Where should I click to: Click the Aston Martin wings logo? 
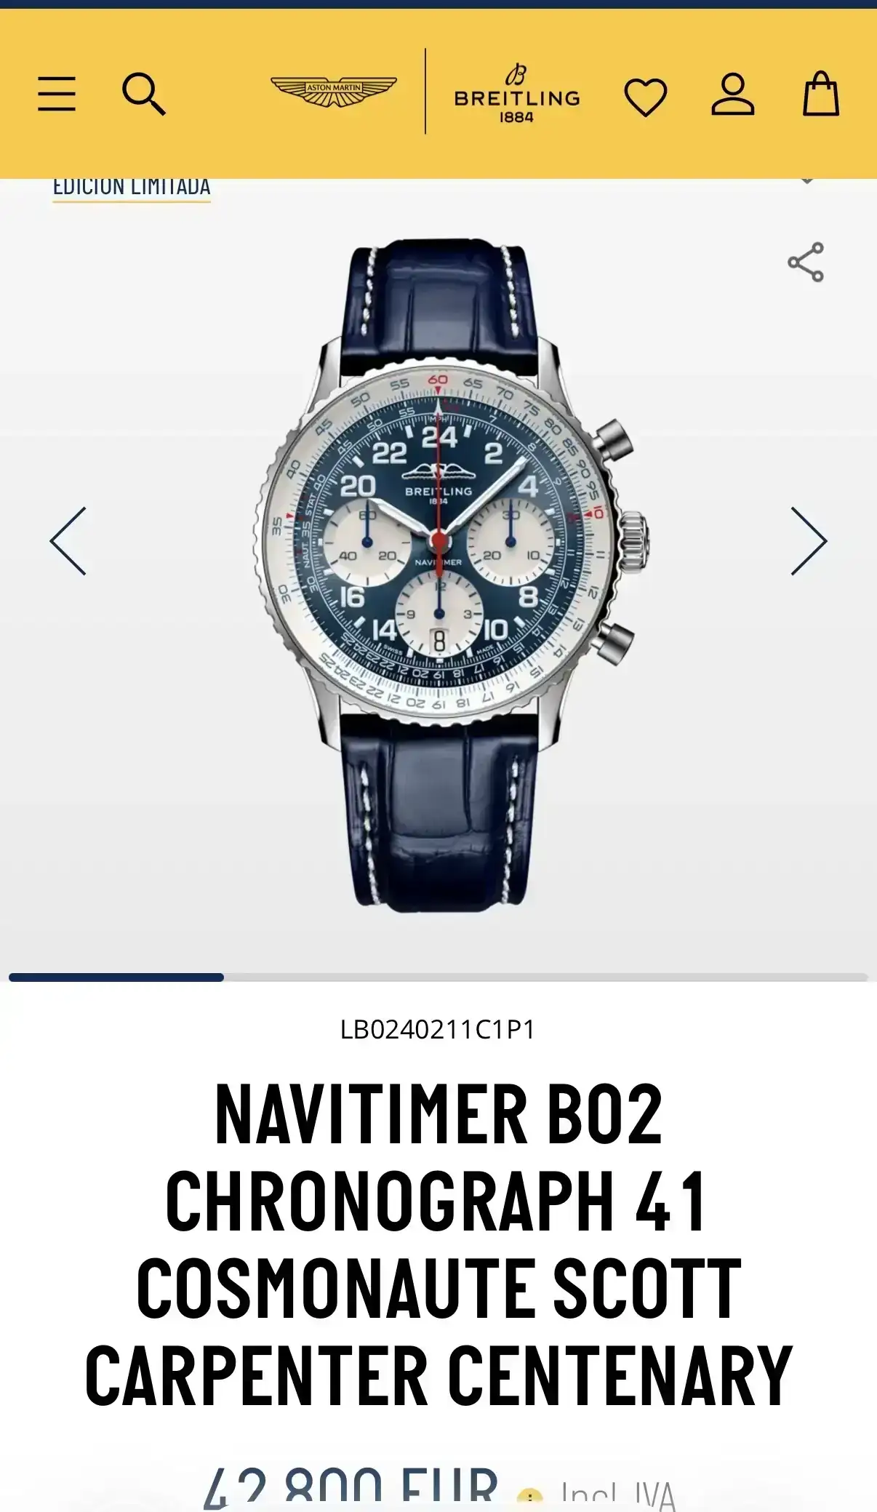tap(334, 91)
